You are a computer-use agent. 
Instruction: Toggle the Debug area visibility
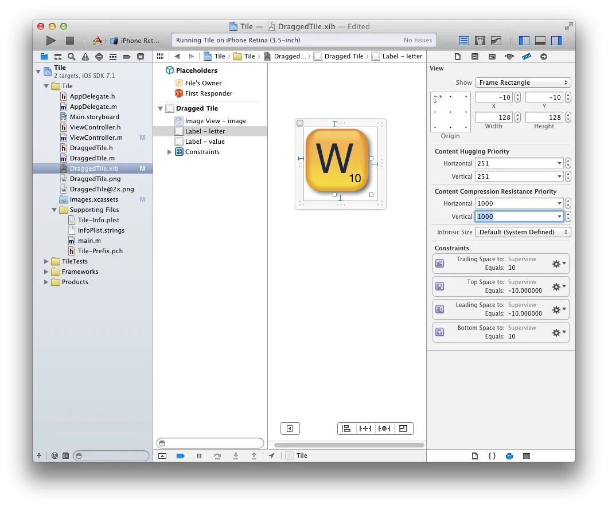tap(540, 41)
